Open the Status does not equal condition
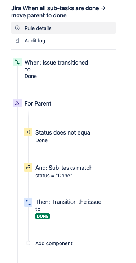 tap(63, 132)
